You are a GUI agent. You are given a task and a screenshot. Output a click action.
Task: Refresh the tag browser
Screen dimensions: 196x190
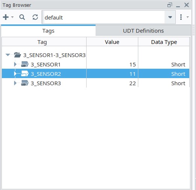coord(35,17)
